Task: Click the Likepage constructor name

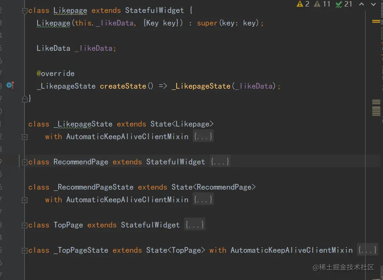Action: 53,23
